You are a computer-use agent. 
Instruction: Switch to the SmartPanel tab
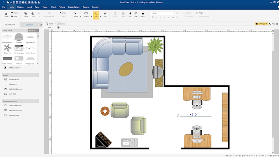(x=10, y=25)
